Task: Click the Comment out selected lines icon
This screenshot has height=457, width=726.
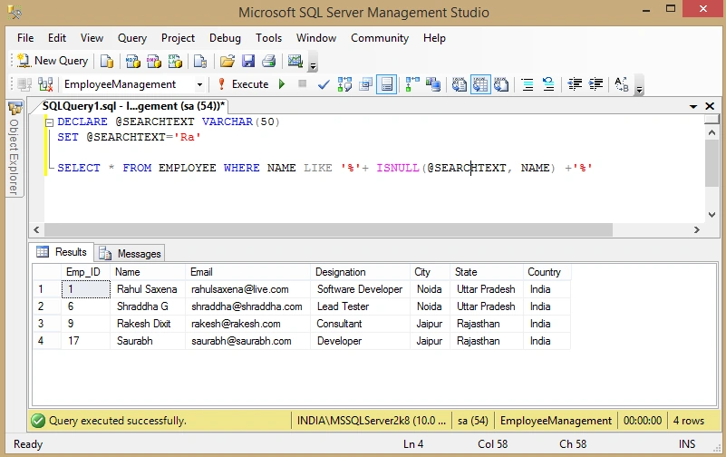Action: 528,84
